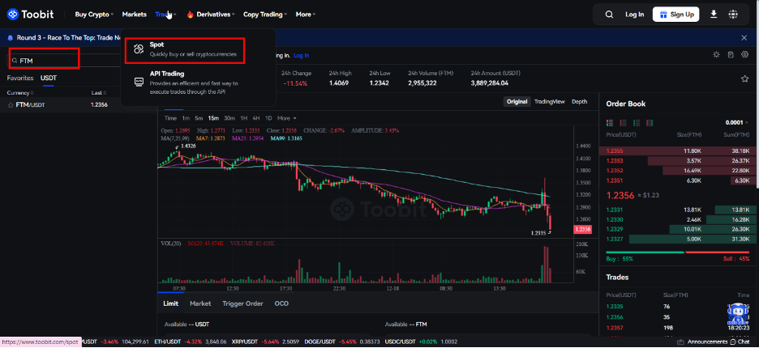Click the download app icon
The image size is (759, 348).
[714, 15]
